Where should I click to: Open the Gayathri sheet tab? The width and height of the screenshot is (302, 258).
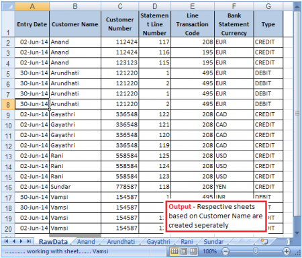pos(158,242)
